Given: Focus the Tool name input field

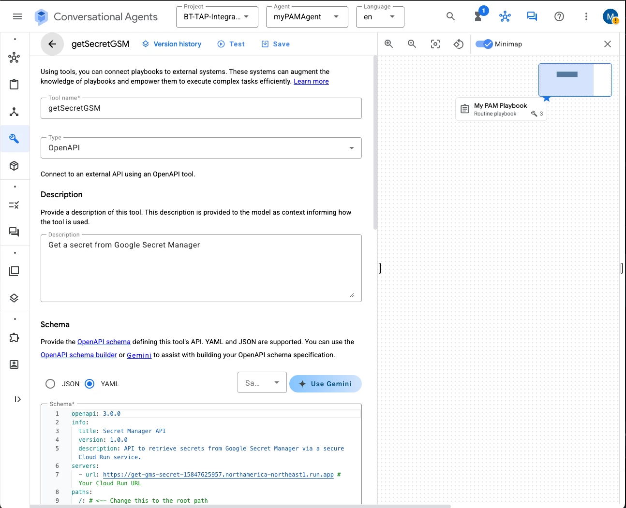Looking at the screenshot, I should click(201, 108).
